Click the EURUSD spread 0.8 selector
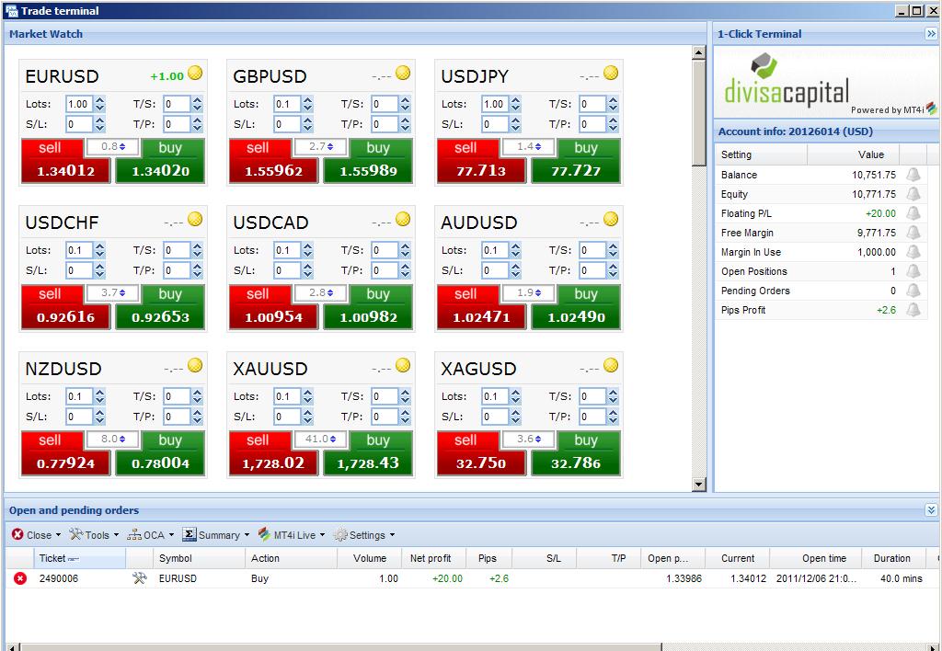The height and width of the screenshot is (651, 942). [113, 146]
